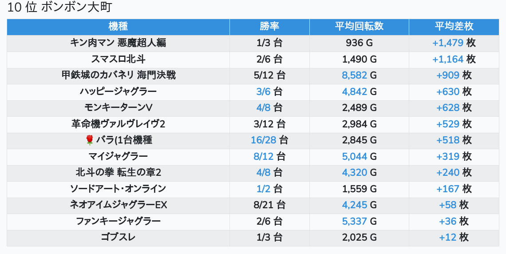Image resolution: width=506 pixels, height=254 pixels.
Task: Click the 4,245 value for ネオアイムジャグラーEX
Action: click(354, 205)
